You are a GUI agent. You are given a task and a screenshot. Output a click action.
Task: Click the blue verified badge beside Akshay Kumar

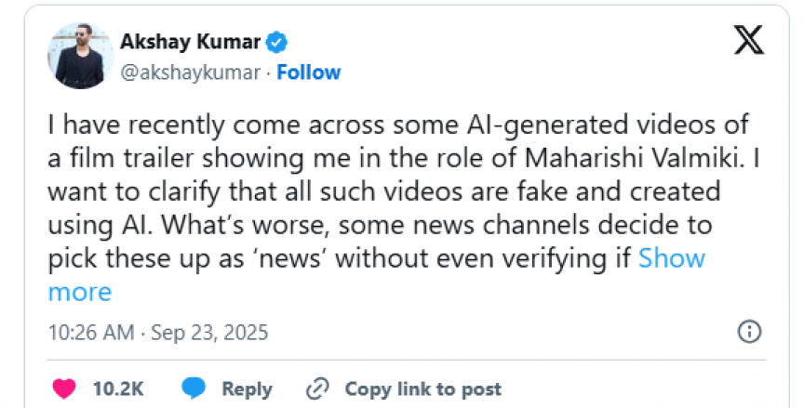coord(277,42)
